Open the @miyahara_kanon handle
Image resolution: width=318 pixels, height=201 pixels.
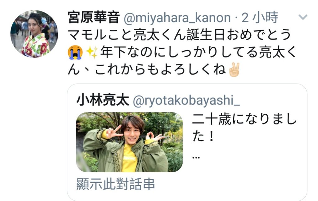click(177, 18)
